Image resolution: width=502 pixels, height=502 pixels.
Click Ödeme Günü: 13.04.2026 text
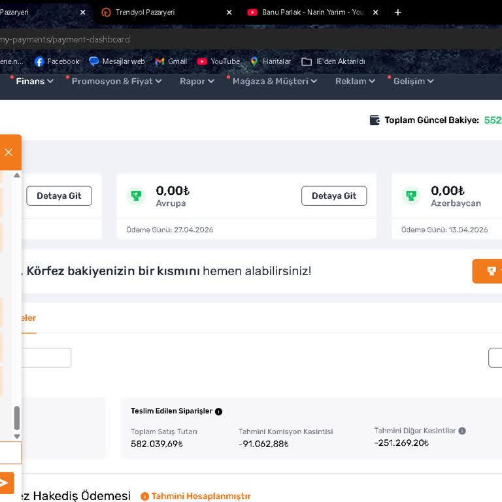click(444, 230)
